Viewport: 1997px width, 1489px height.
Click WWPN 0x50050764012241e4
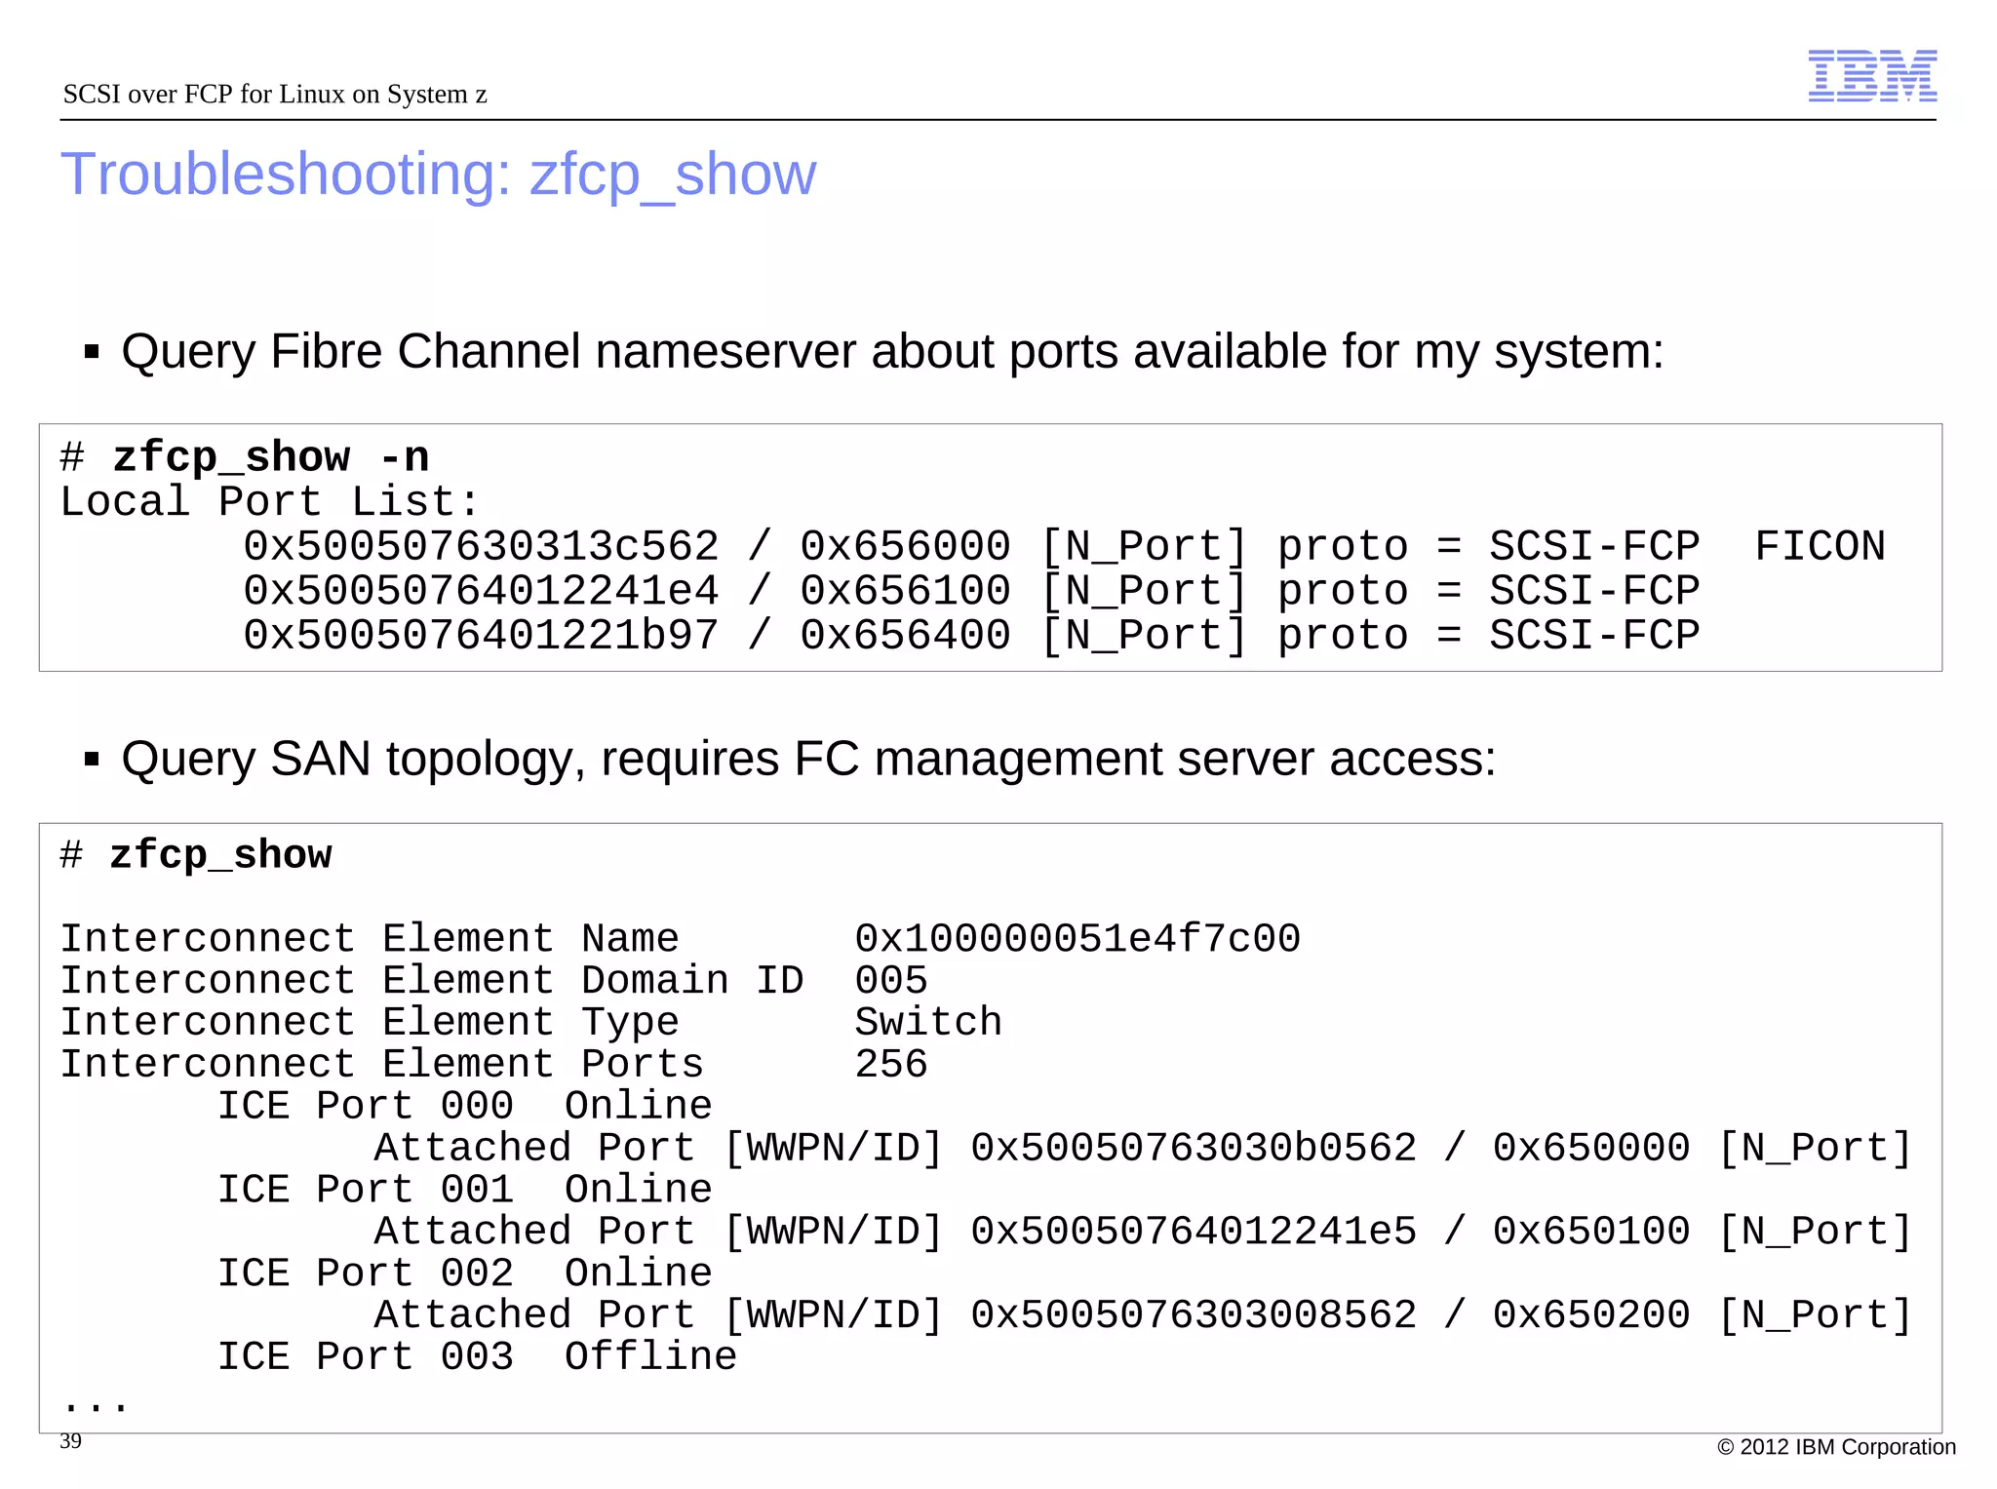(x=481, y=591)
